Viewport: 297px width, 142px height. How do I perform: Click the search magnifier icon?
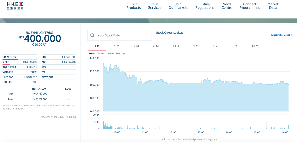pos(92,35)
